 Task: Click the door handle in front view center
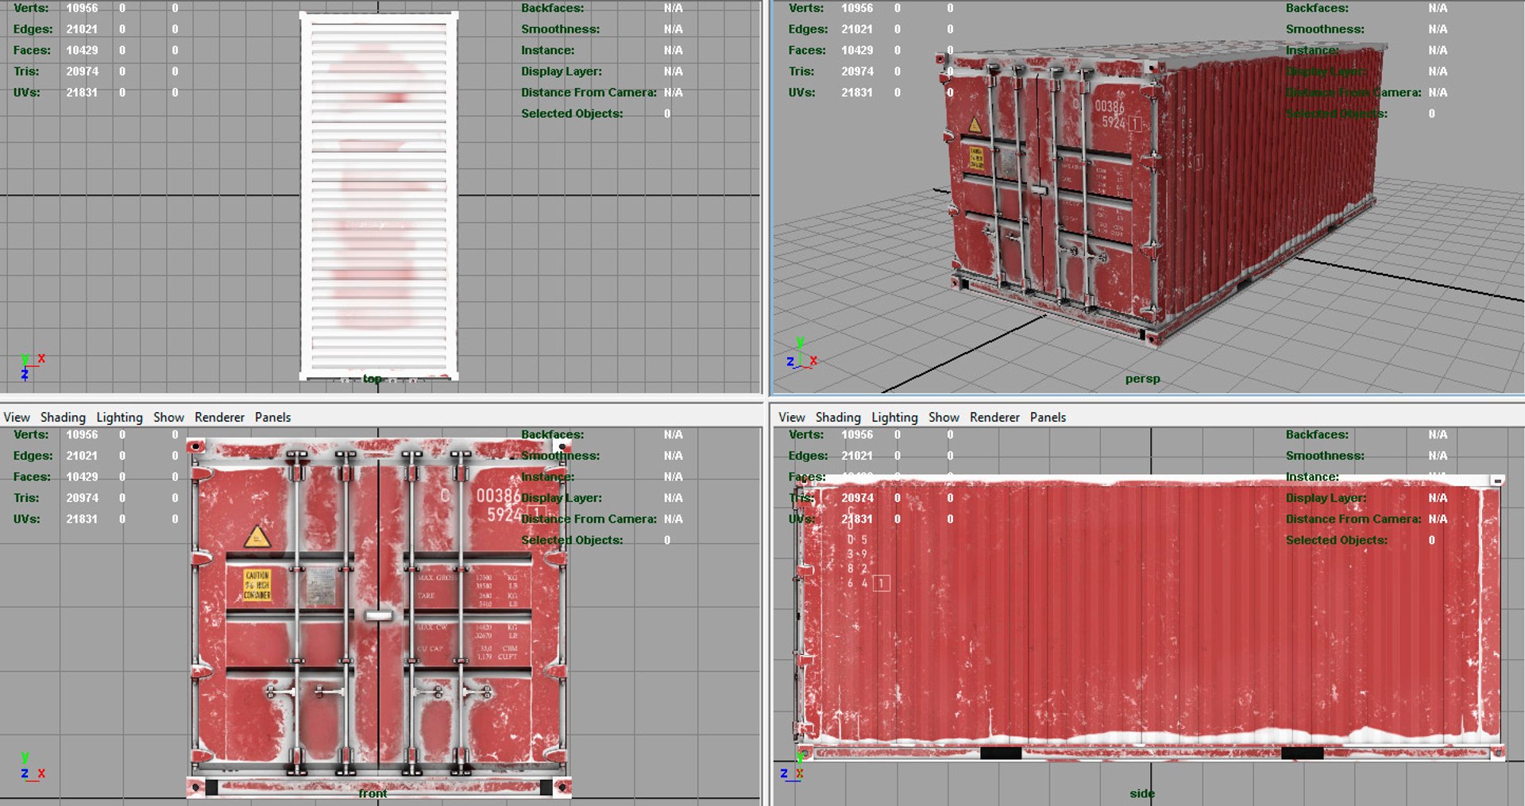click(x=379, y=615)
